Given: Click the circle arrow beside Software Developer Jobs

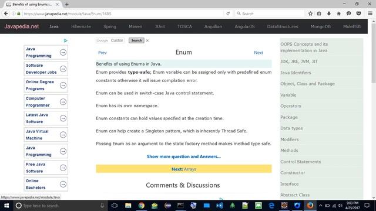Looking at the screenshot, I should 63,69.
